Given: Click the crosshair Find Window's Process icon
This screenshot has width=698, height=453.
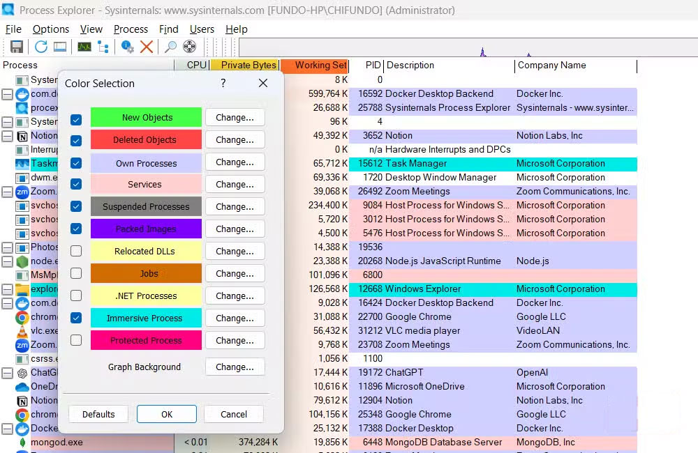Looking at the screenshot, I should 189,47.
